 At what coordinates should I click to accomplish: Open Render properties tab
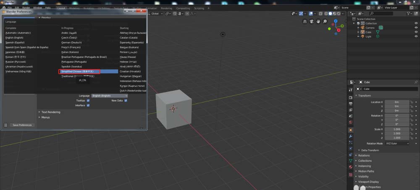(x=351, y=98)
